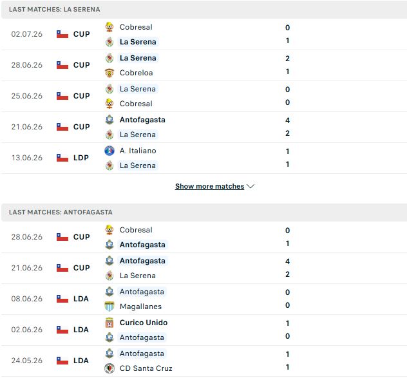Click Chile flag on 24.05.26 LDA match
407x378 pixels.
click(x=62, y=361)
